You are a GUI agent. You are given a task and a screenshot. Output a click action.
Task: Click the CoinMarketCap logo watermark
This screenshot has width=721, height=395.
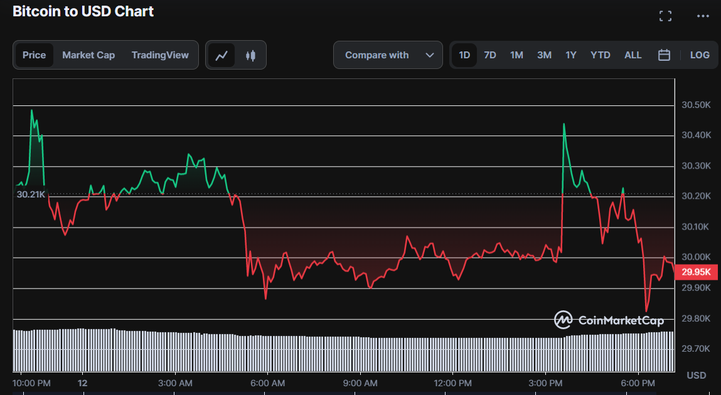click(x=609, y=320)
